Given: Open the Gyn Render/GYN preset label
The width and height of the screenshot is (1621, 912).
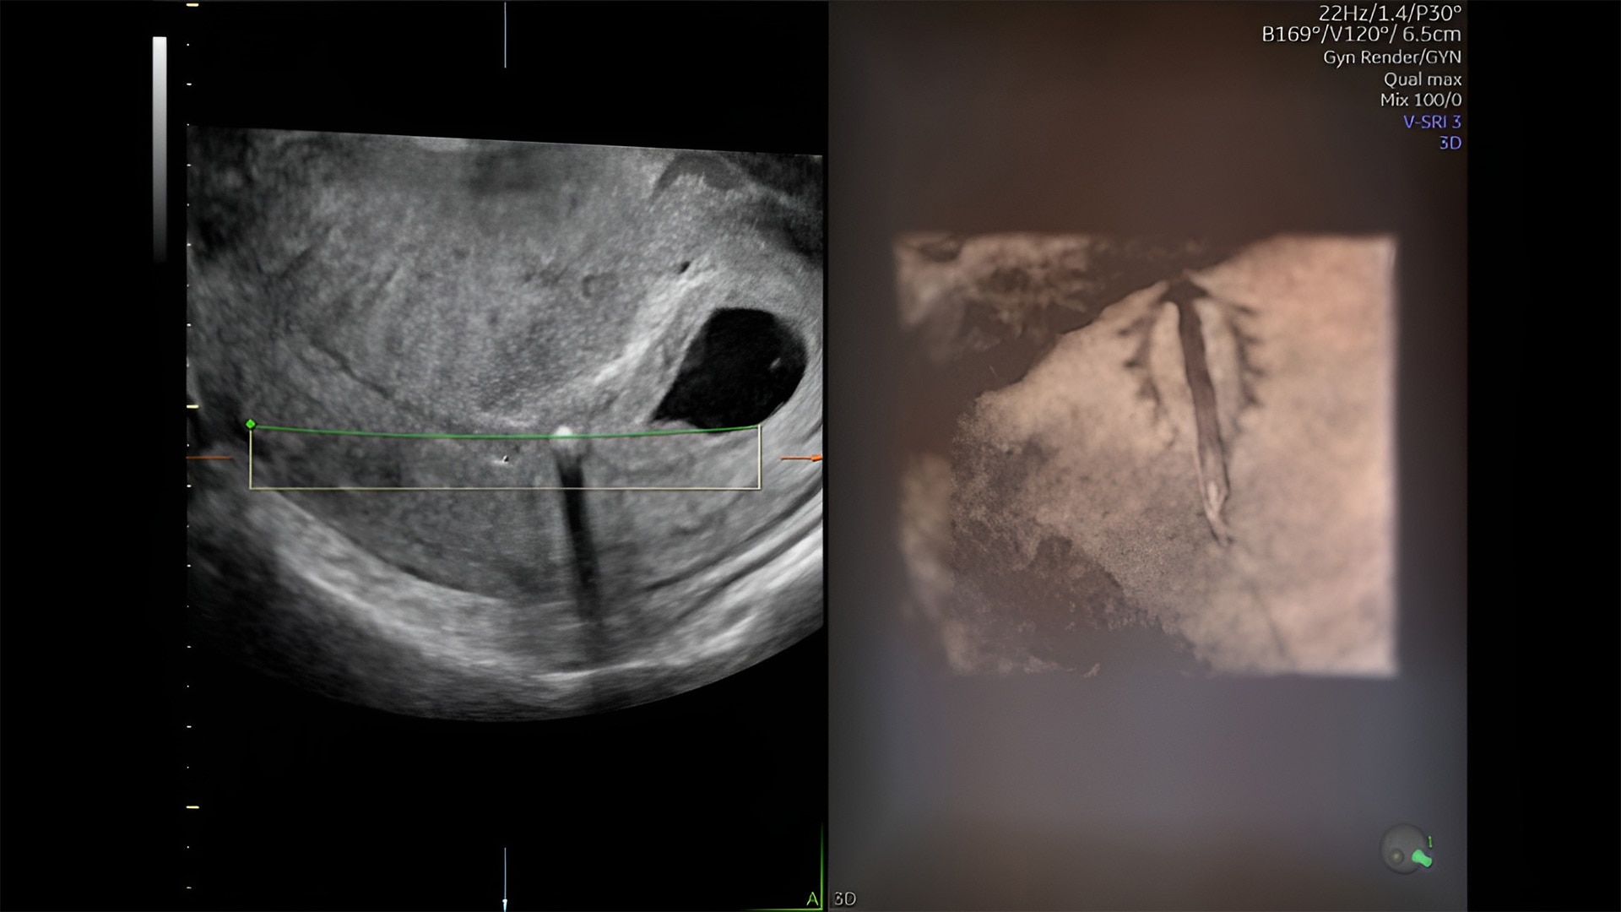Looking at the screenshot, I should point(1391,57).
